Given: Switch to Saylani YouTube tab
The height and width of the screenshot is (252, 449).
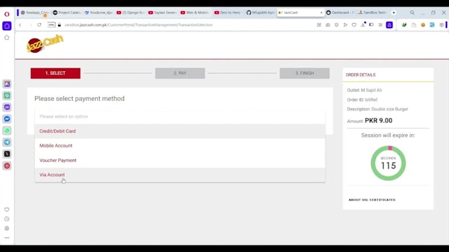Looking at the screenshot, I should point(162,13).
